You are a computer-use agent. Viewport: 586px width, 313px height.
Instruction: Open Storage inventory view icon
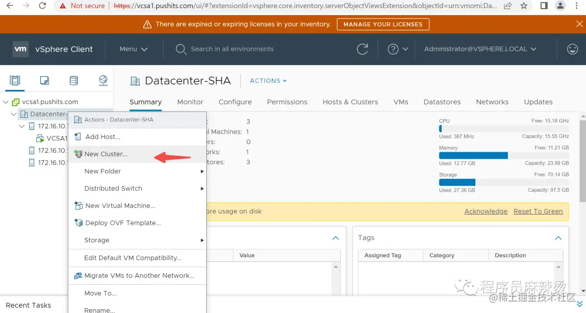coord(74,81)
